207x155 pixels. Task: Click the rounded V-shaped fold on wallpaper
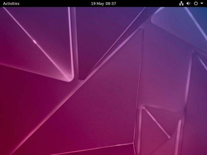[70, 78]
